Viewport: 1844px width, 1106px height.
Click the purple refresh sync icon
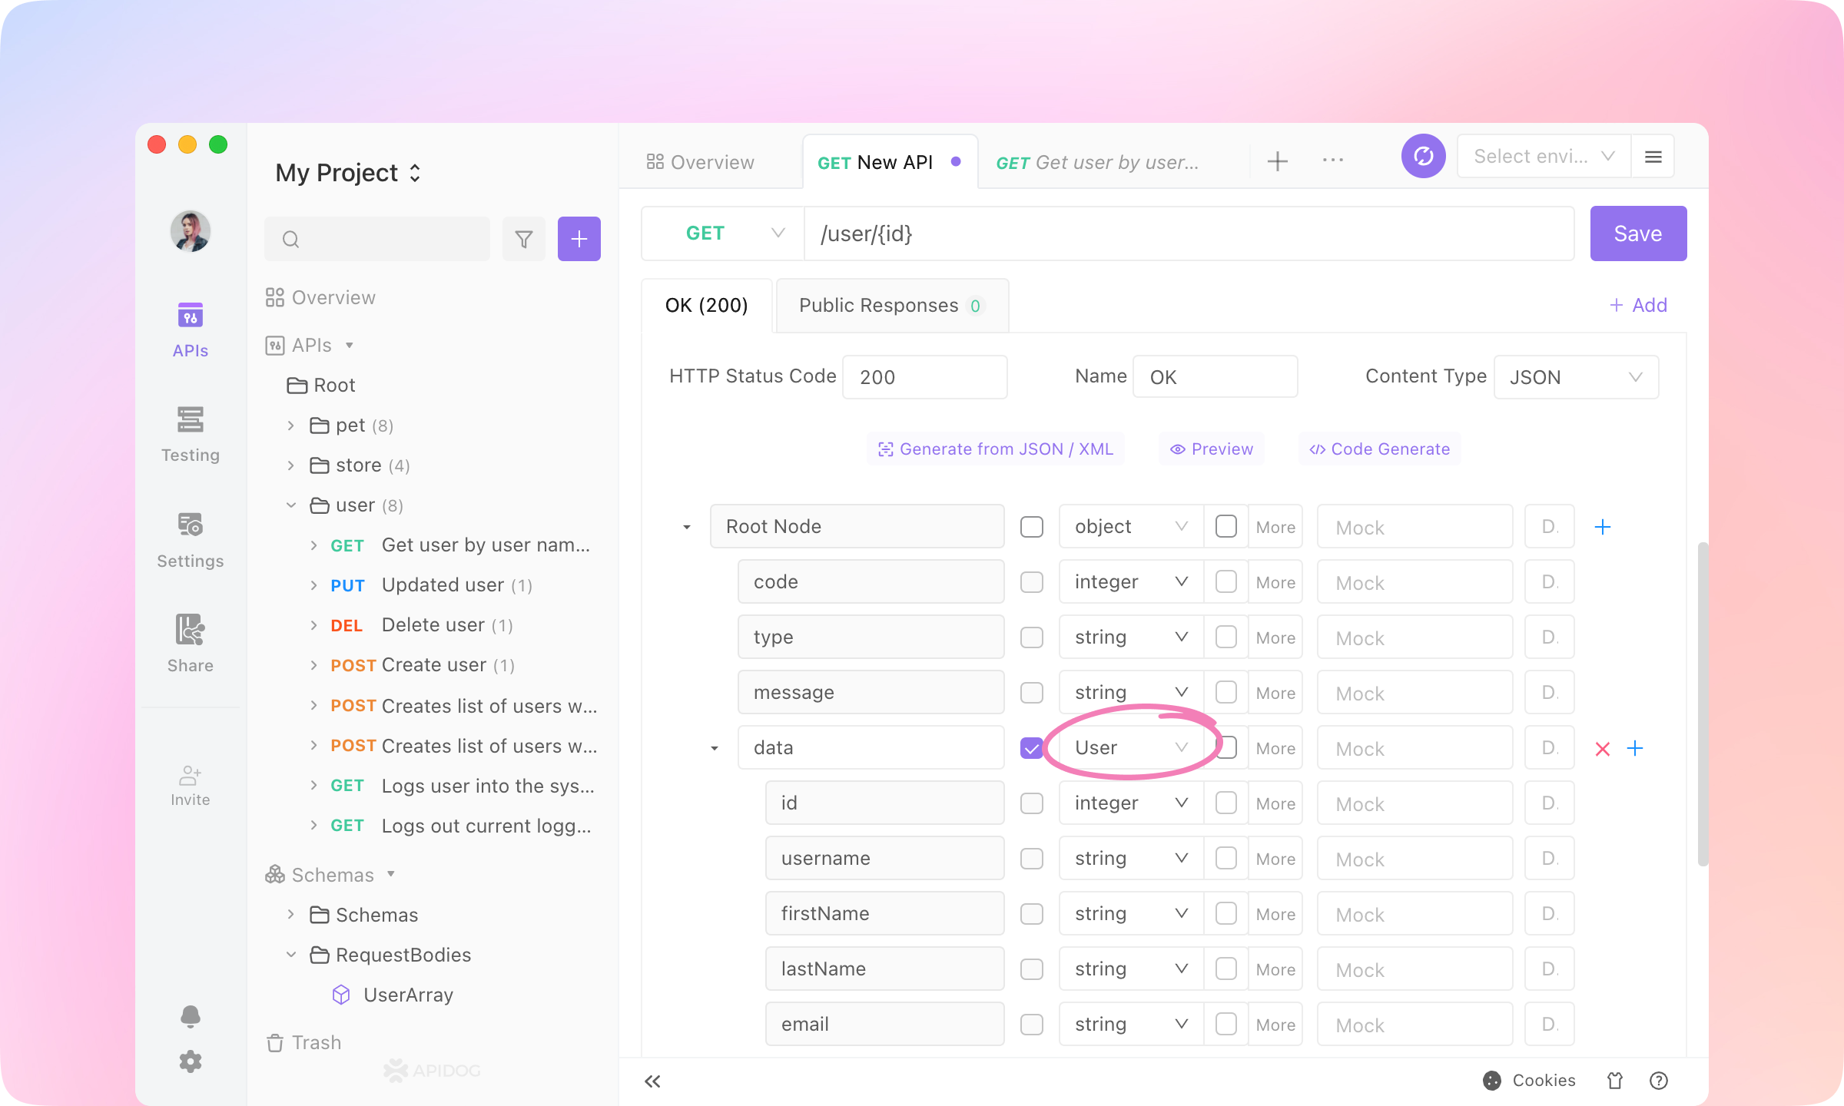(1423, 157)
